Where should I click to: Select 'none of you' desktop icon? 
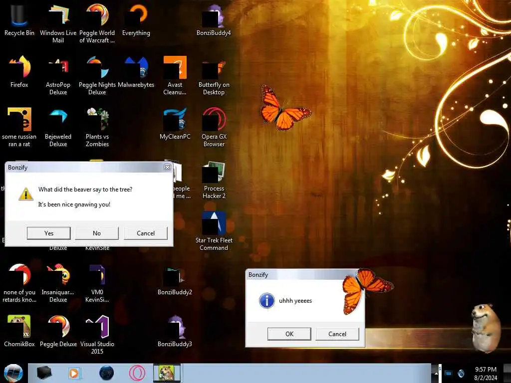tap(19, 283)
